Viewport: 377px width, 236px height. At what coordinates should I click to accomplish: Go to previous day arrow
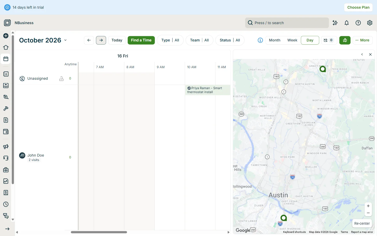(89, 40)
